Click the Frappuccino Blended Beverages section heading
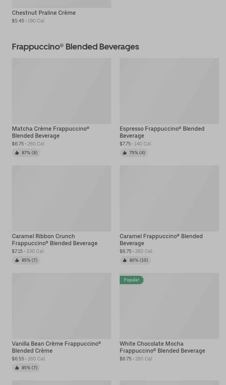This screenshot has width=226, height=385. pyautogui.click(x=75, y=47)
